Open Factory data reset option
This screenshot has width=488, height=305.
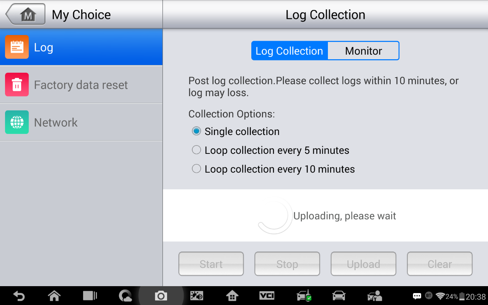(x=81, y=85)
